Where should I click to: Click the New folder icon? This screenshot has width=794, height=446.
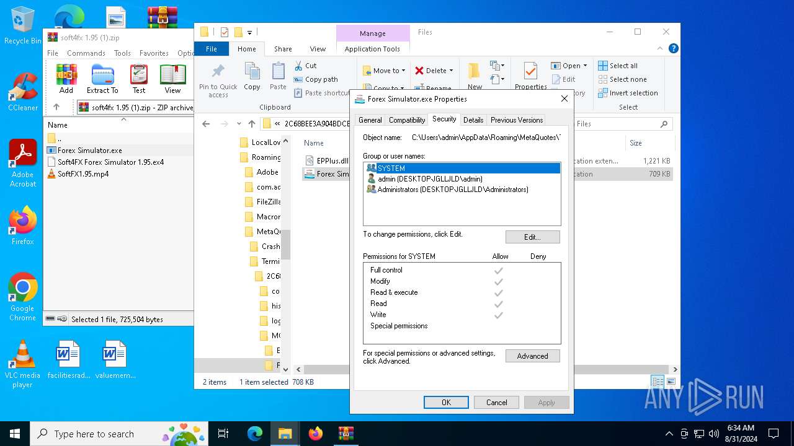point(475,77)
